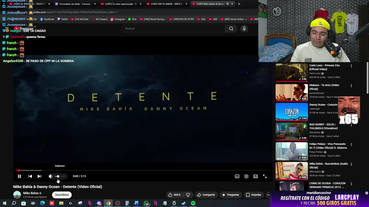Open the Twitch bookmark

(x=63, y=19)
